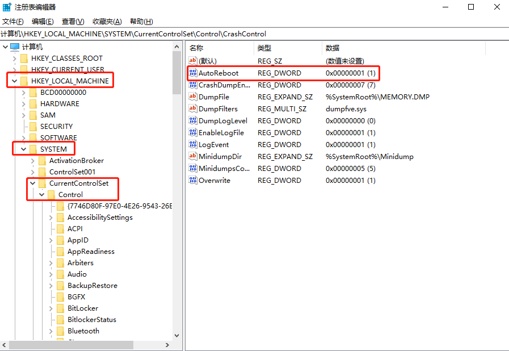
Task: Collapse the CurrentControlSet node
Action: pos(32,183)
